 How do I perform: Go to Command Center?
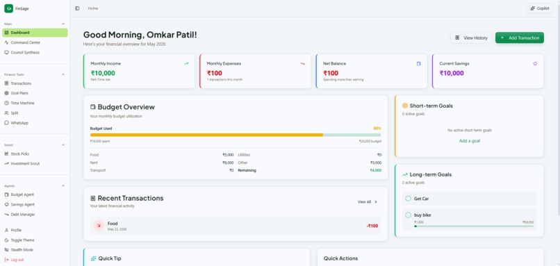click(35, 42)
